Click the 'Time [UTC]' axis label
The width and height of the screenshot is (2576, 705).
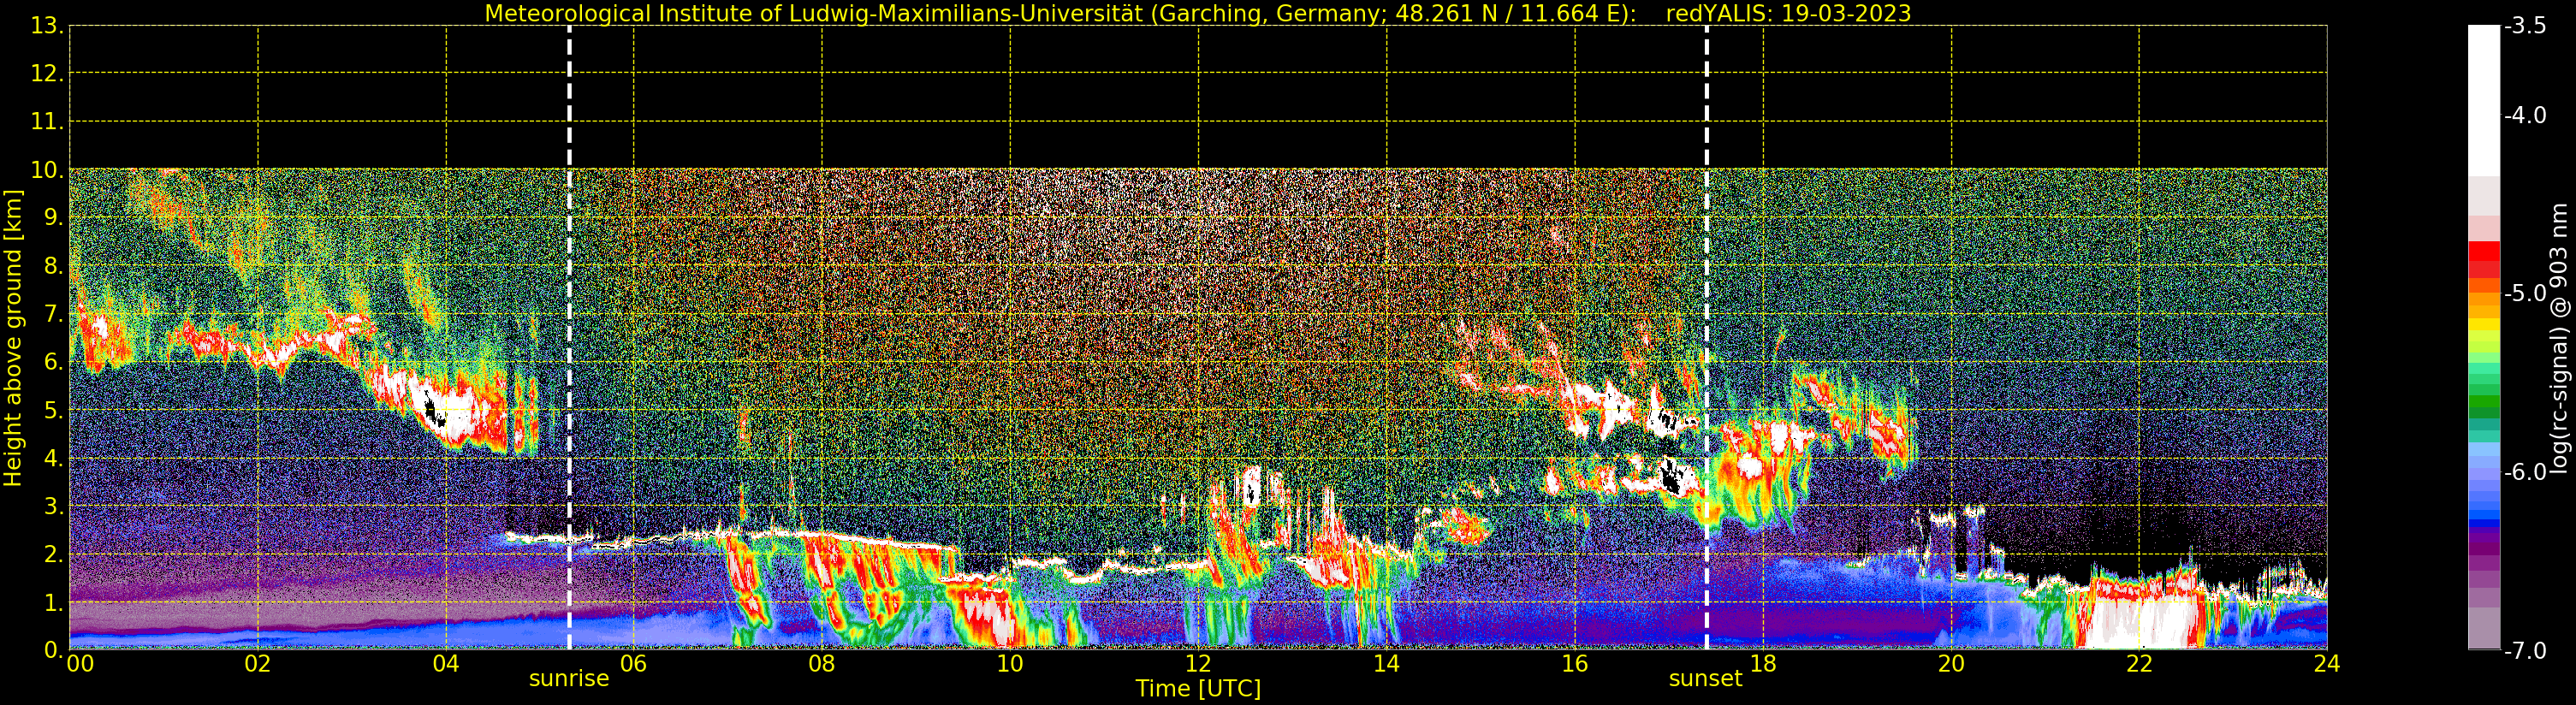point(1198,688)
